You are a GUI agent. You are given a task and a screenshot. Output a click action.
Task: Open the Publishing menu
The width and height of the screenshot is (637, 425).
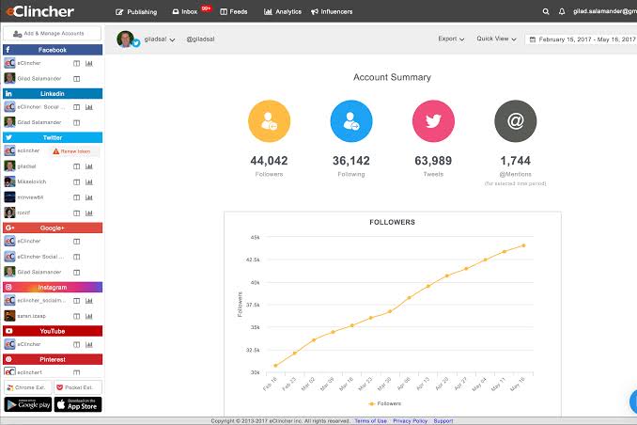(136, 12)
